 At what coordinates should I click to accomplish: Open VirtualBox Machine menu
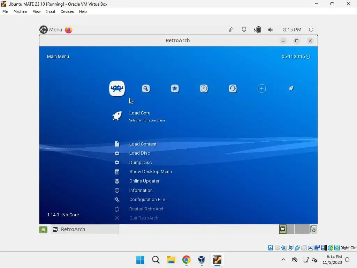point(20,12)
